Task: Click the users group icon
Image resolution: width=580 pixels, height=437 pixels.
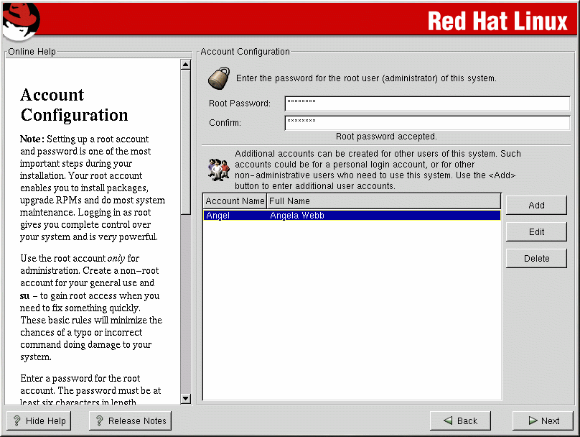Action: pos(217,169)
